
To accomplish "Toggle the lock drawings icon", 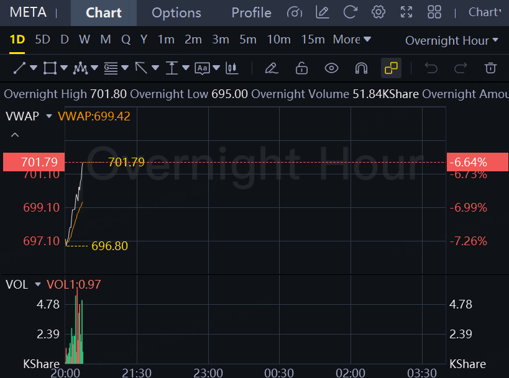I will 301,68.
